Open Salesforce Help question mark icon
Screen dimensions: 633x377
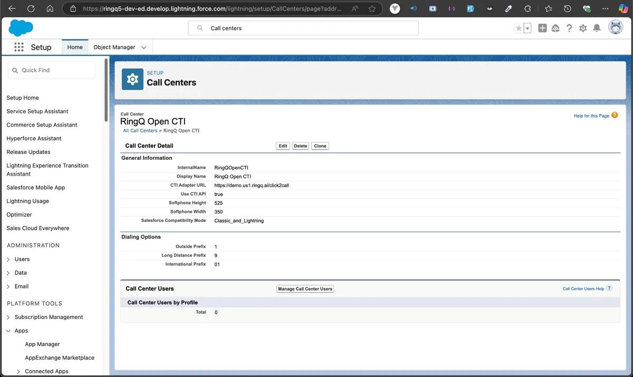569,28
